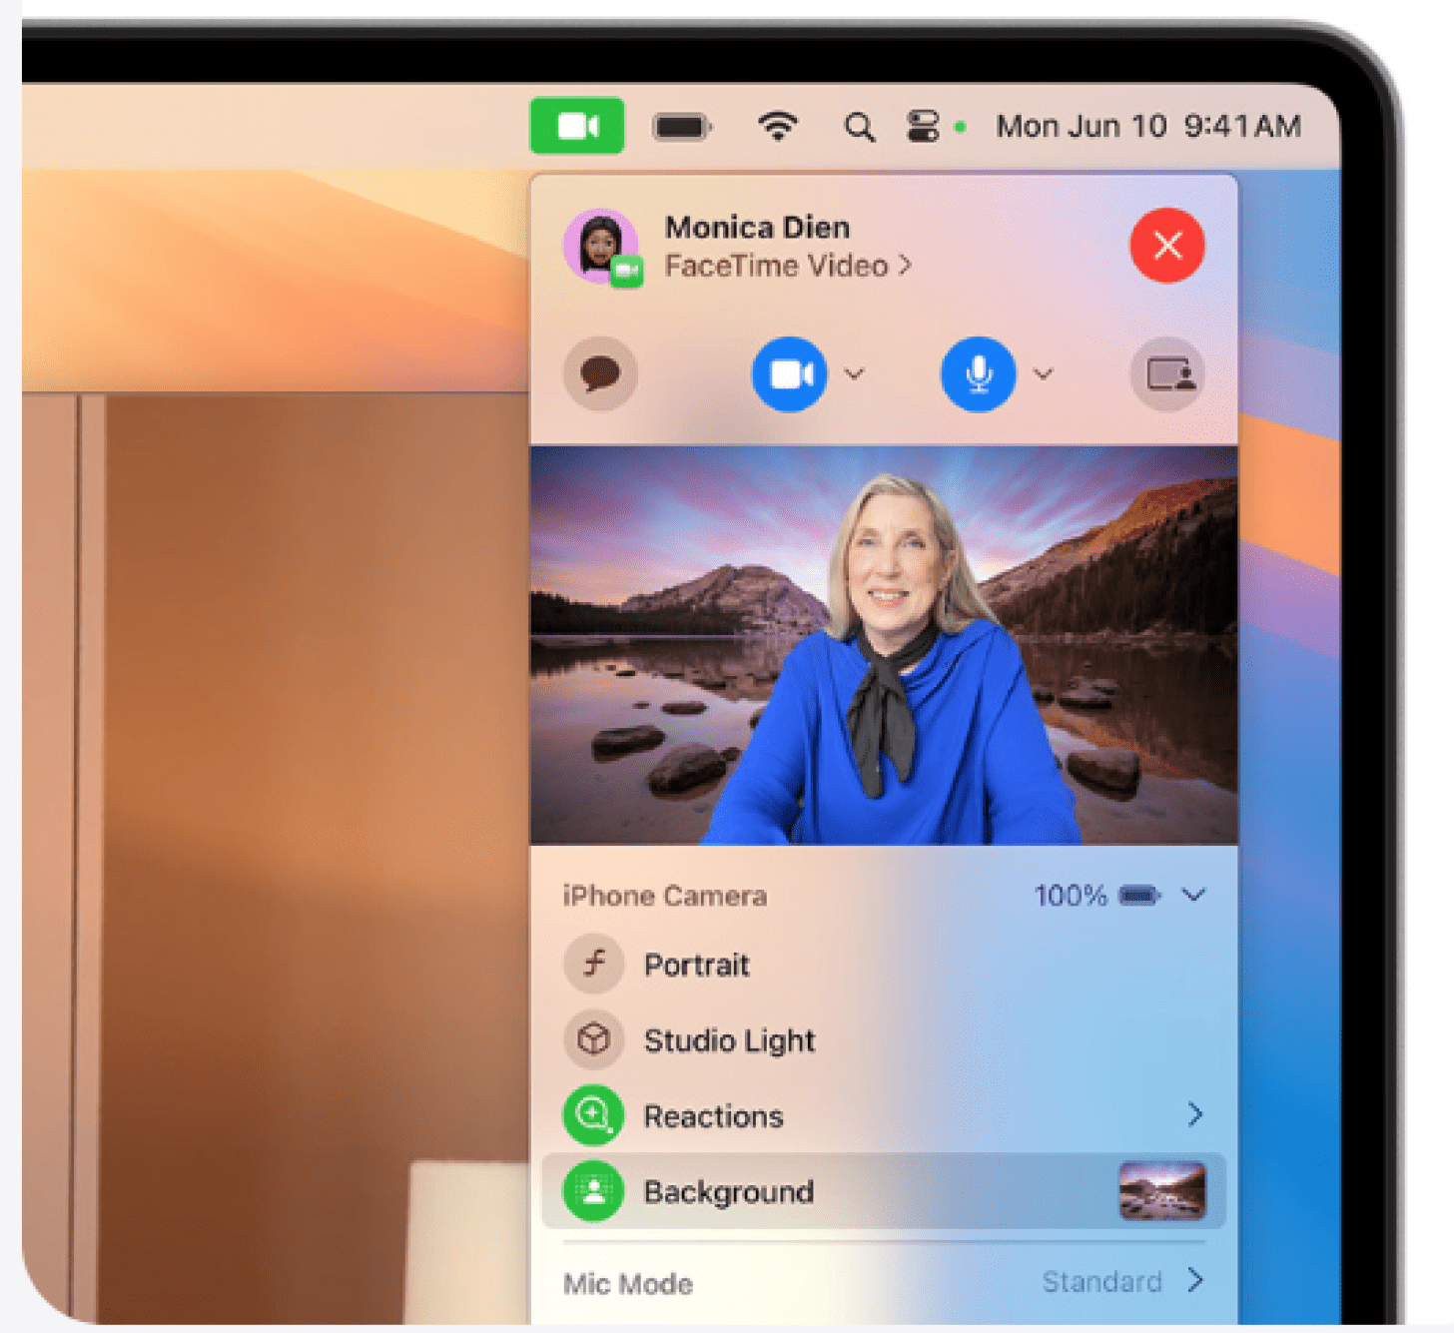1454x1333 pixels.
Task: Select the Mic Mode label
Action: tap(628, 1283)
